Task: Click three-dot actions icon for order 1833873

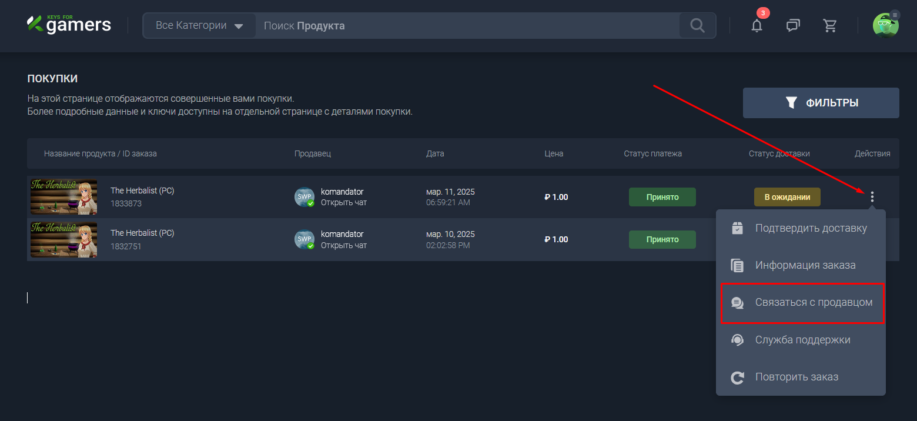Action: 872,197
